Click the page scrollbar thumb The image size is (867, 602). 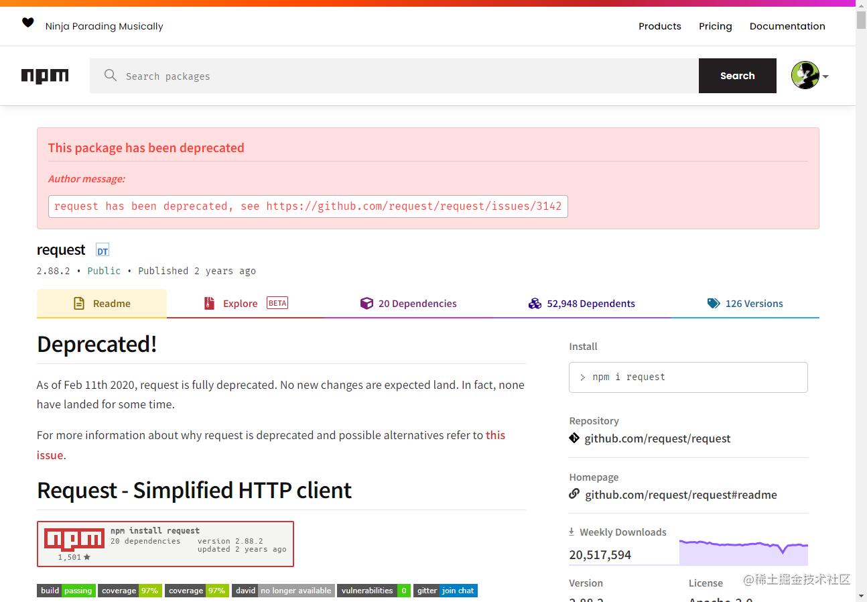tap(861, 20)
